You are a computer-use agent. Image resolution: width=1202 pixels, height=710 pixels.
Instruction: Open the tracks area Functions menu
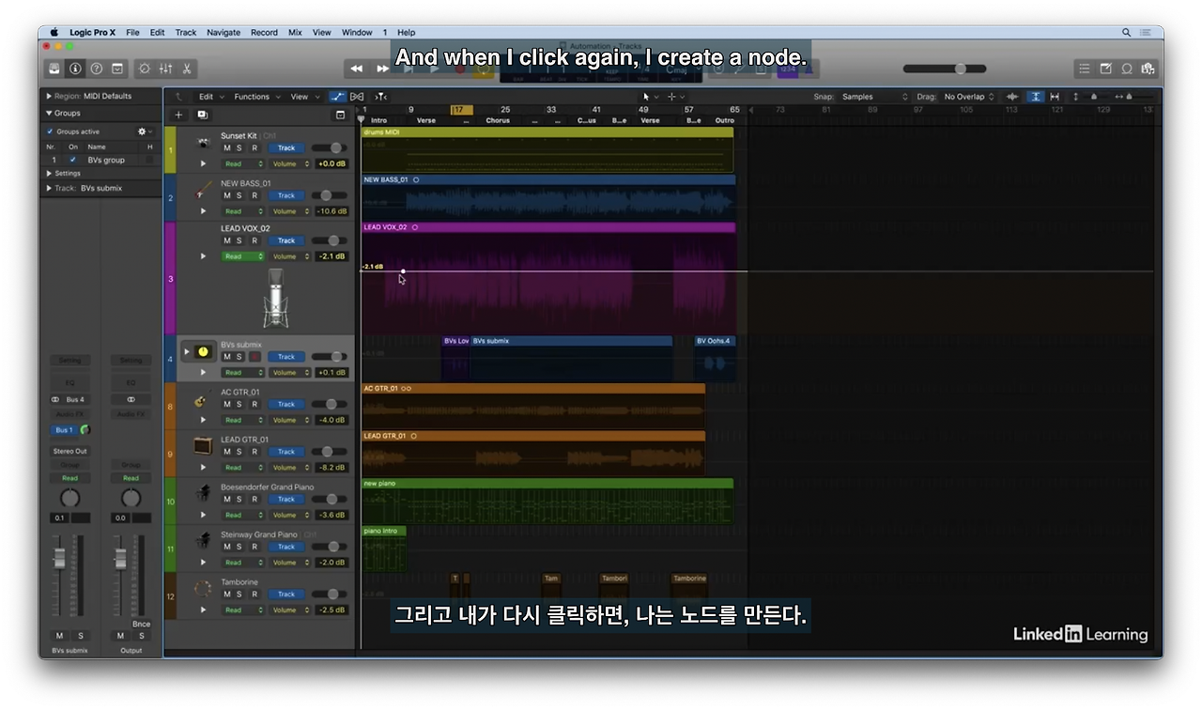(255, 97)
